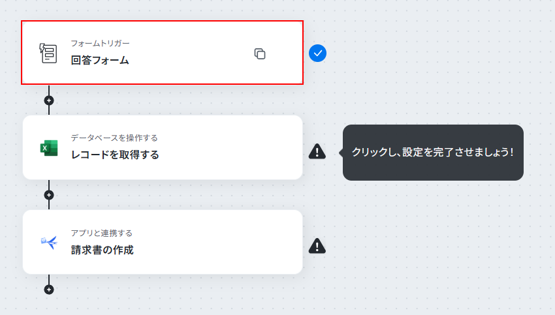
Task: Click the blue checkmark status badge
Action: point(317,53)
